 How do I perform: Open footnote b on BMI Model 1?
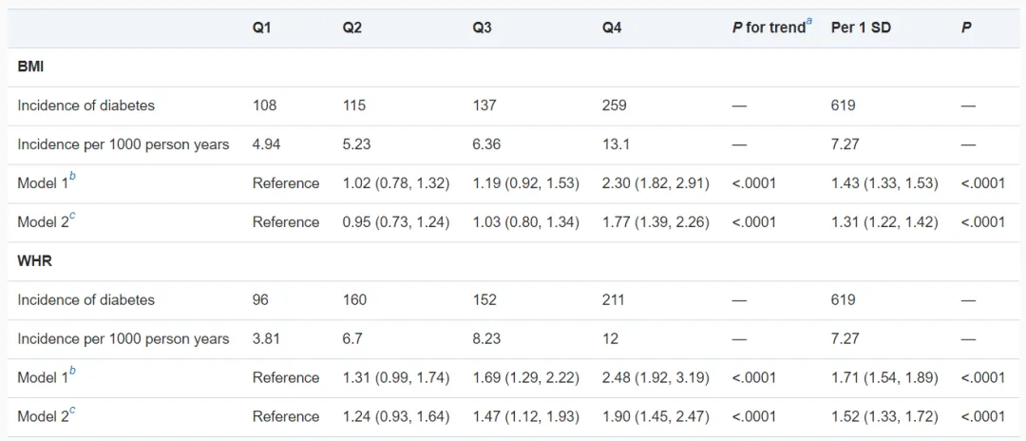(x=73, y=177)
